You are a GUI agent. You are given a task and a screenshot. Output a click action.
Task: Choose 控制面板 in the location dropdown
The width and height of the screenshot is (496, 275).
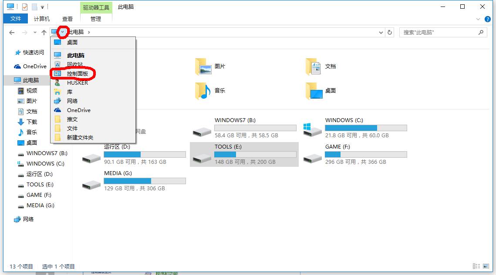click(x=77, y=74)
